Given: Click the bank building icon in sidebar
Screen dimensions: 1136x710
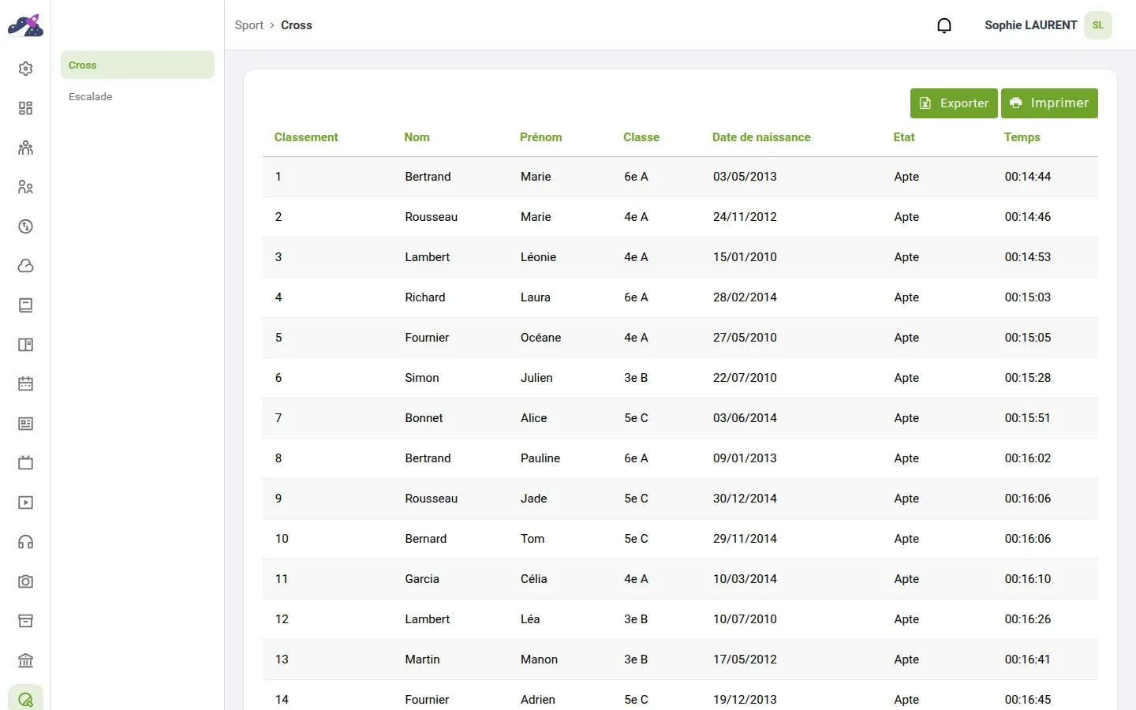Looking at the screenshot, I should click(x=25, y=660).
